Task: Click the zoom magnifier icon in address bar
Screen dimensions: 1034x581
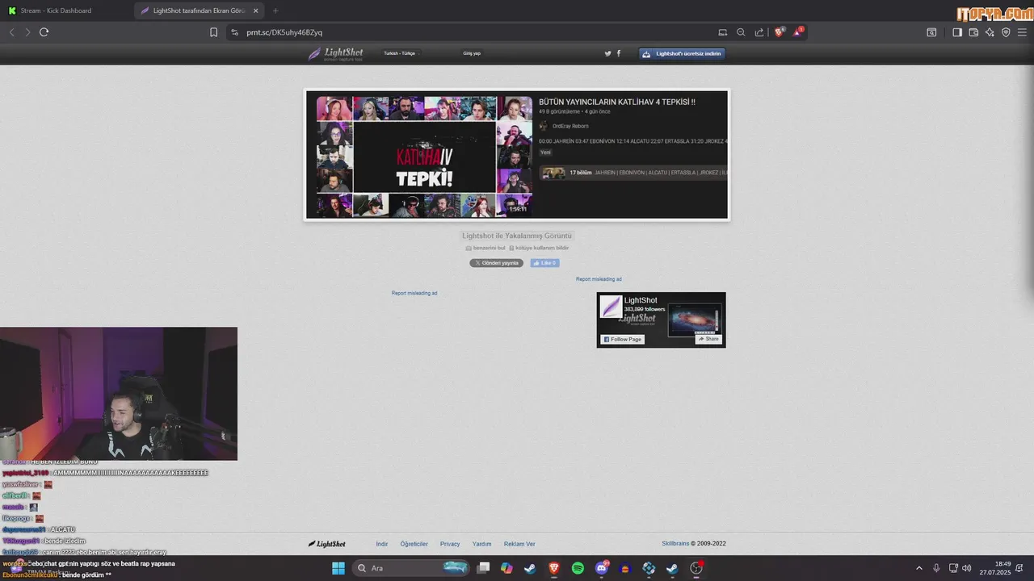Action: (x=741, y=32)
